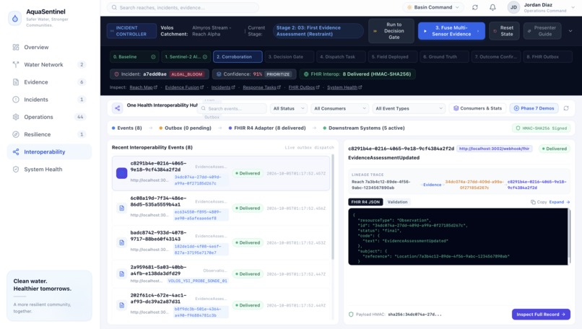Click the VOLOS_YSI_PROBE_SONDE_01 tag

click(197, 281)
